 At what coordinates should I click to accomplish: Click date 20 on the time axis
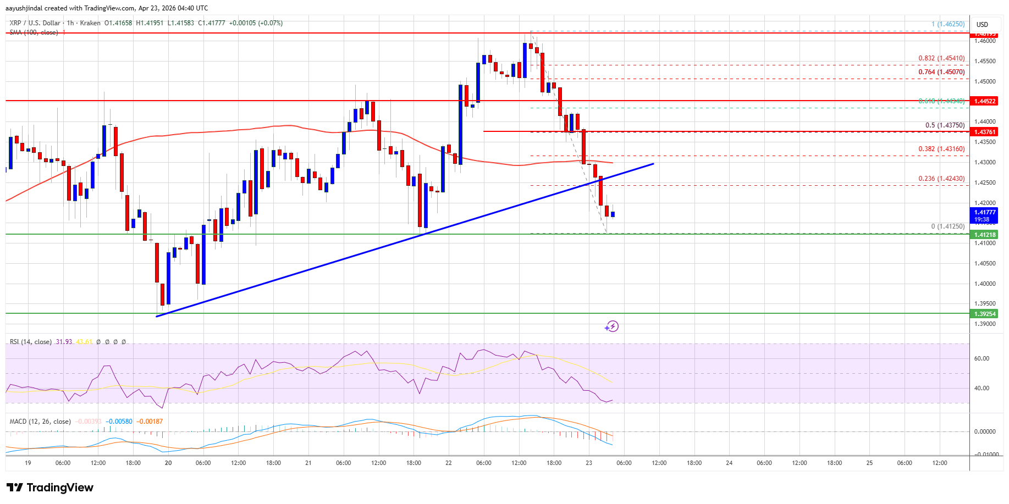tap(168, 463)
